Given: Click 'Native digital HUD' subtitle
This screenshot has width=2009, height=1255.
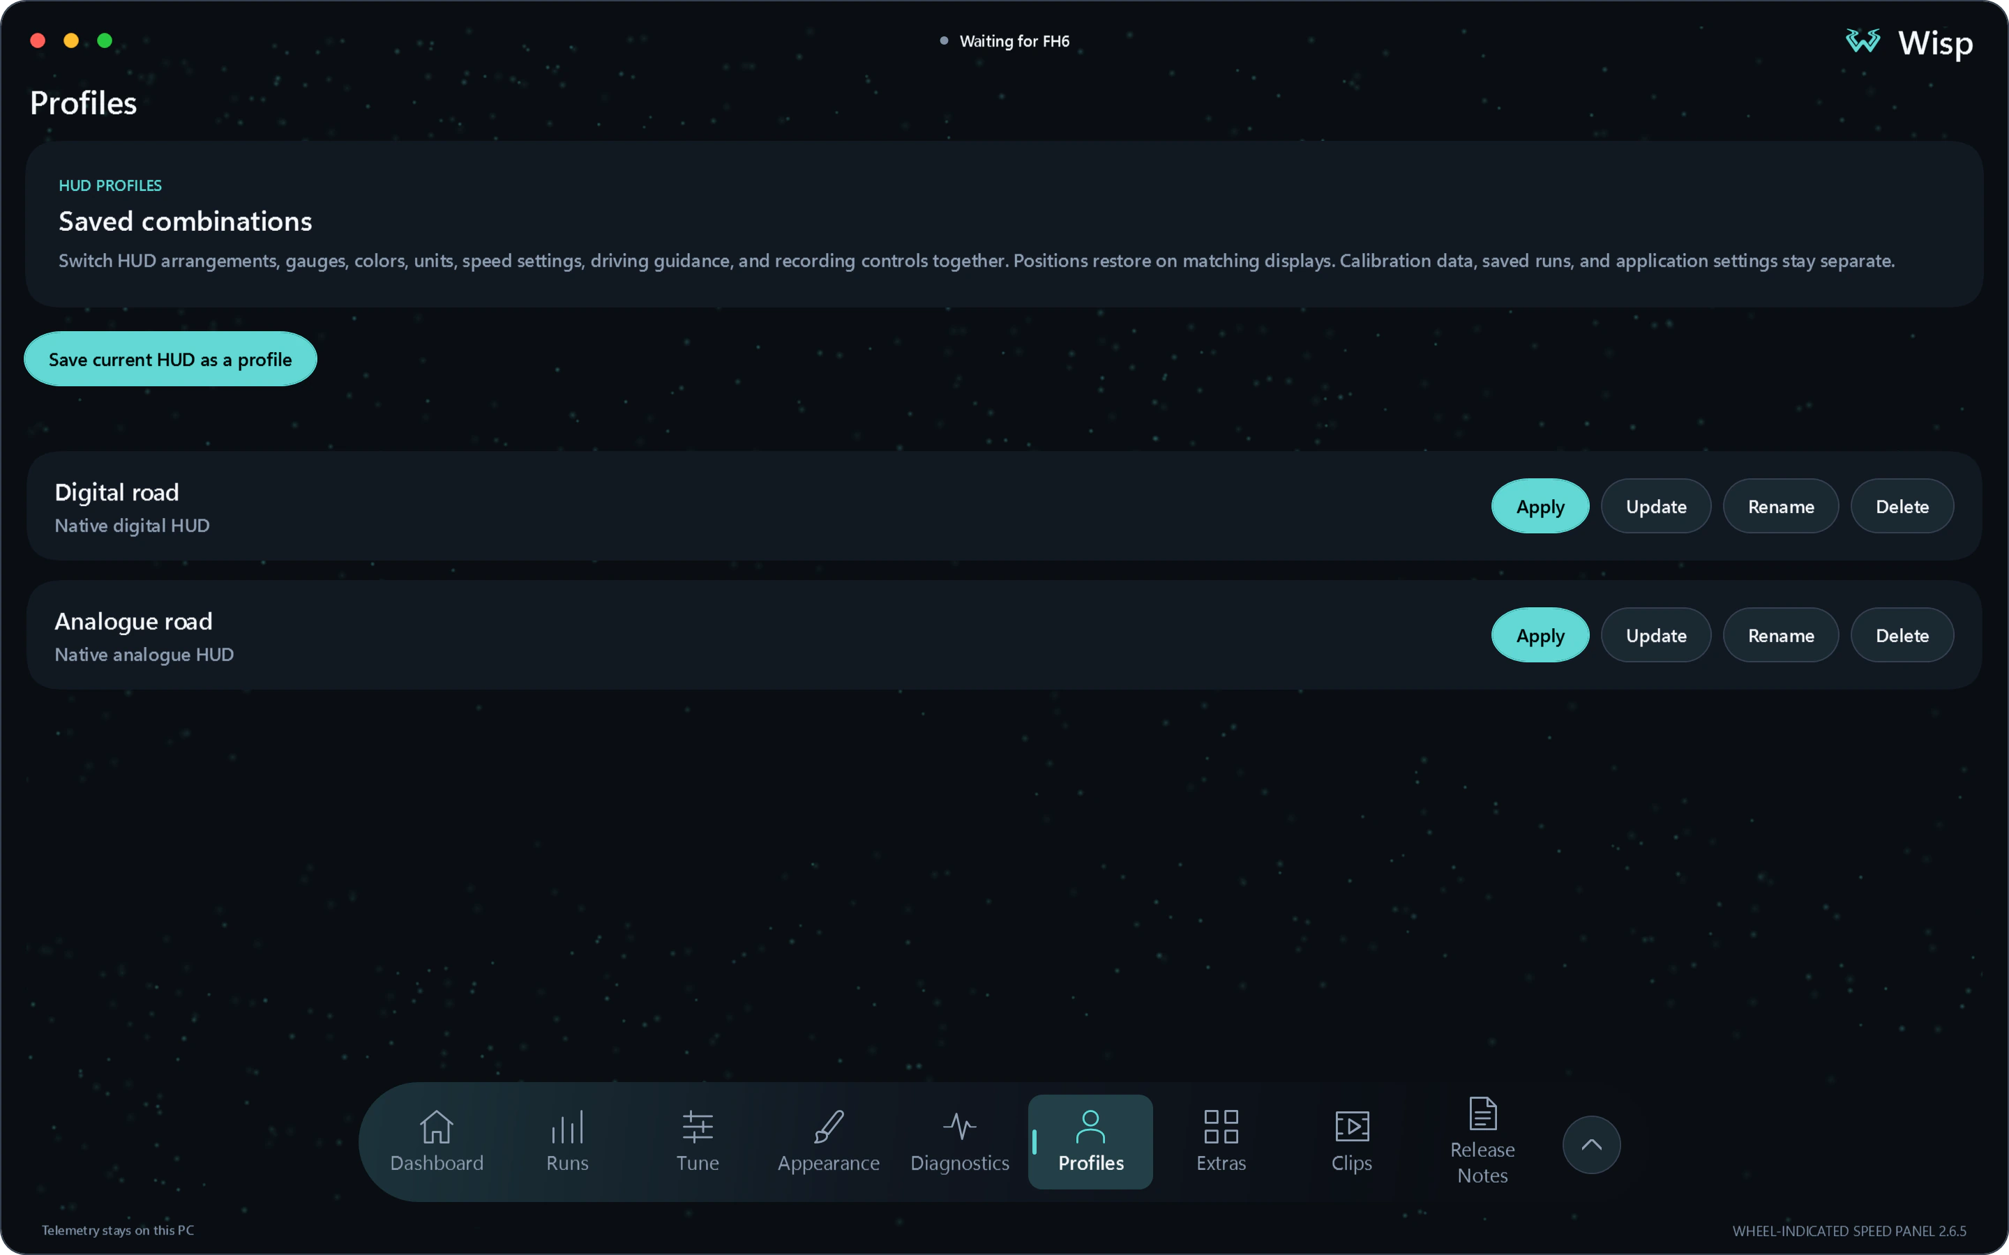Looking at the screenshot, I should tap(132, 526).
